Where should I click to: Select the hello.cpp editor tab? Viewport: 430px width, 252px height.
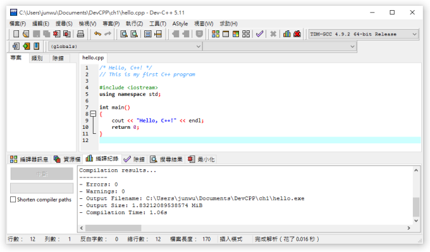point(93,58)
